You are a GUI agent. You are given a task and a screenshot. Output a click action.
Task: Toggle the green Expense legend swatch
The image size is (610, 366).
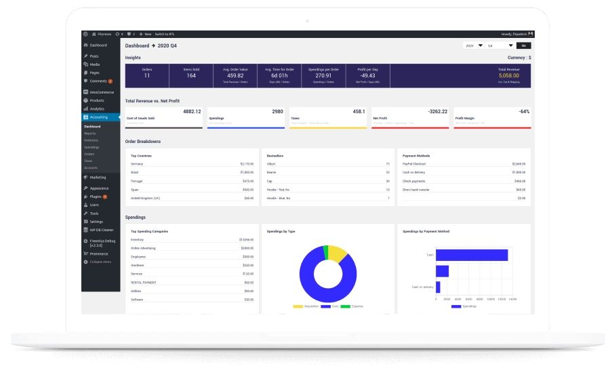tap(346, 306)
